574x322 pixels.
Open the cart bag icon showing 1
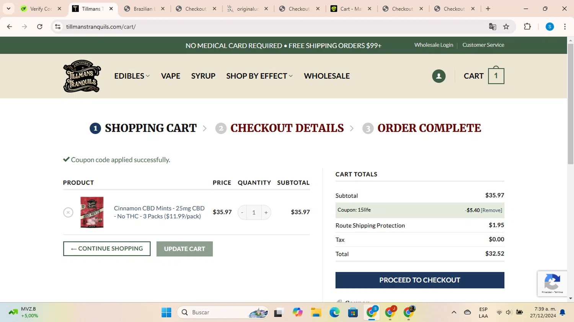(x=496, y=75)
